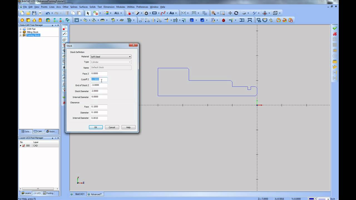
Task: Open the File menu
Action: [25, 7]
